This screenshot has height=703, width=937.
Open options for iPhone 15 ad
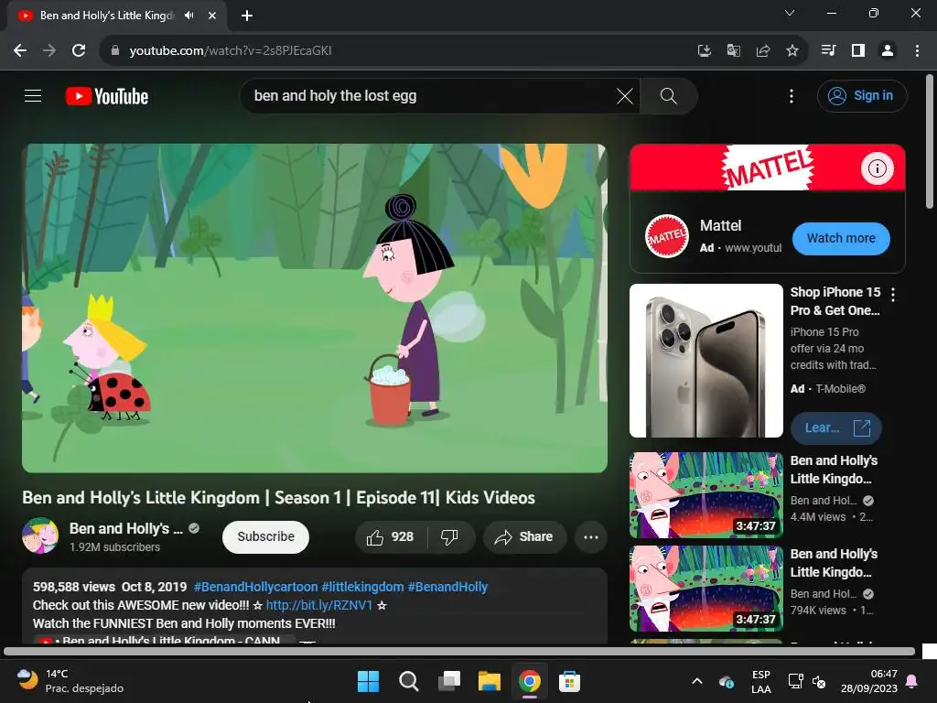click(893, 294)
